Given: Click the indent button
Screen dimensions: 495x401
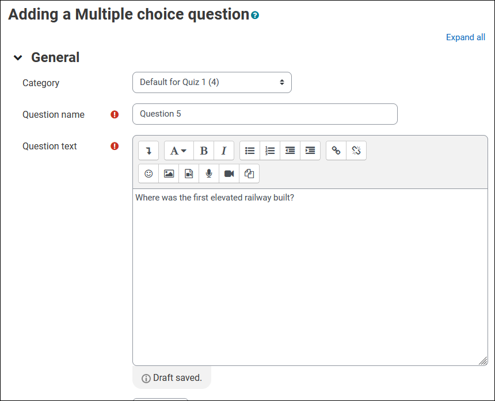Looking at the screenshot, I should click(310, 151).
